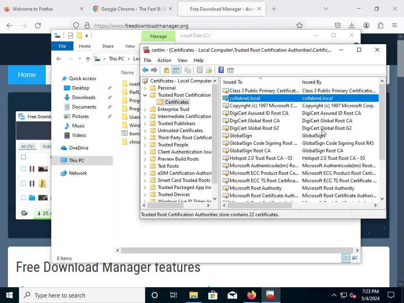Click the shield tracking protection icon
This screenshot has width=404, height=303.
click(76, 26)
